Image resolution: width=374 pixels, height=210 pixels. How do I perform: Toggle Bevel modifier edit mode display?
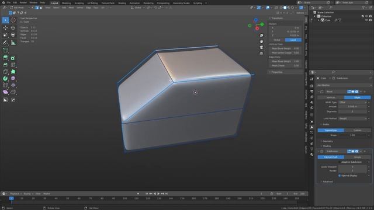(x=349, y=92)
